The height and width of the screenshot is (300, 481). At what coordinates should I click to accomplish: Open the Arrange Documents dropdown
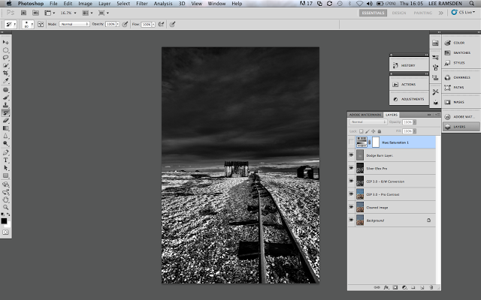click(x=87, y=13)
